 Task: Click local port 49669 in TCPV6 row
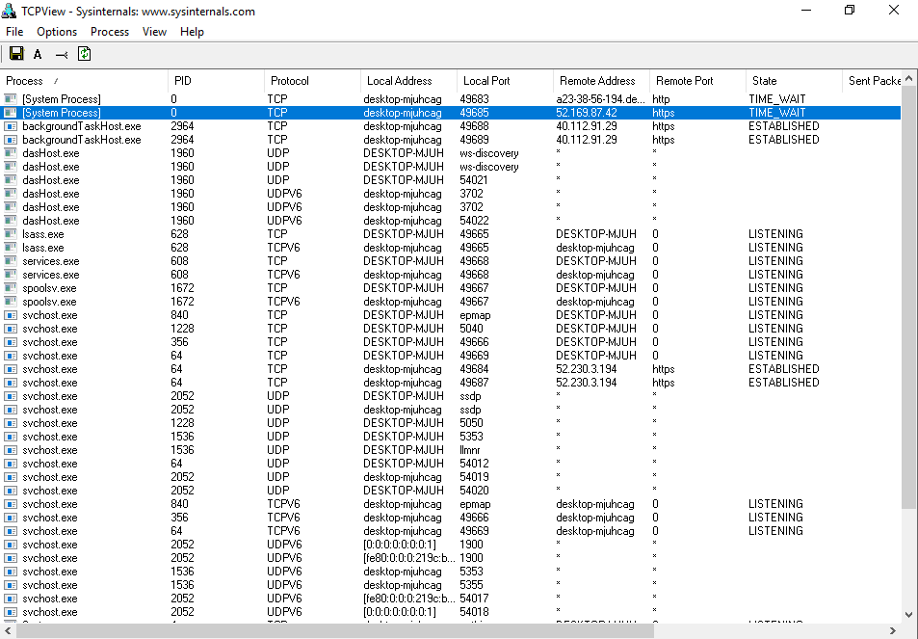tap(474, 531)
